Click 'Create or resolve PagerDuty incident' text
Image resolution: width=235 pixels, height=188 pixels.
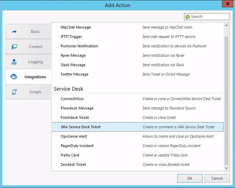171,146
